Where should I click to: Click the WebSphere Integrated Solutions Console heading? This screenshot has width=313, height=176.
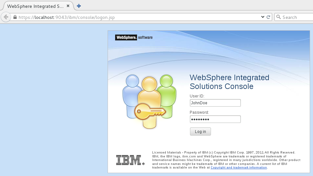tap(229, 82)
